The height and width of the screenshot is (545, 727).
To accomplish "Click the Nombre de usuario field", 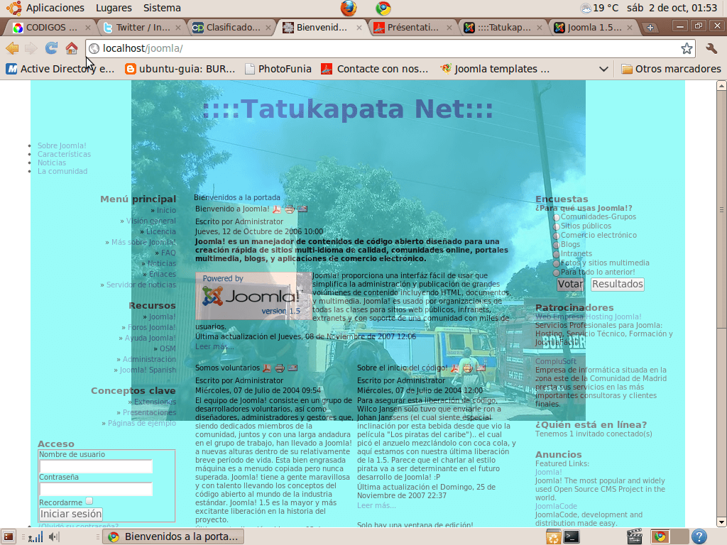I will (x=96, y=467).
